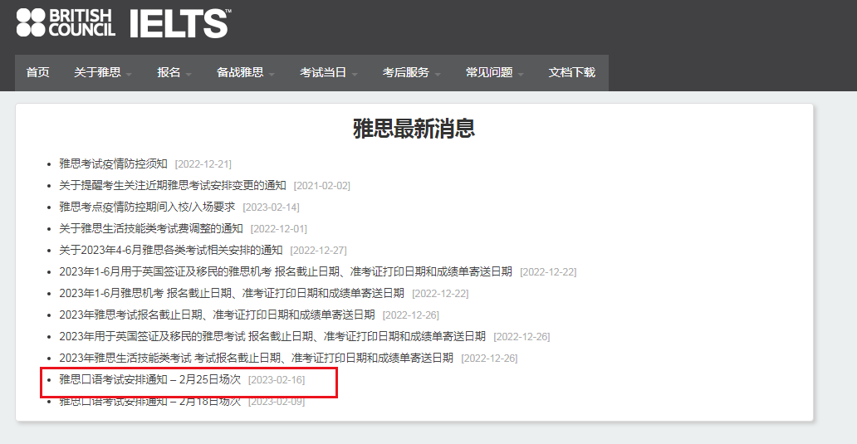
Task: Open 关于雅思生活技能类考试费调整的通知 link
Action: point(151,228)
